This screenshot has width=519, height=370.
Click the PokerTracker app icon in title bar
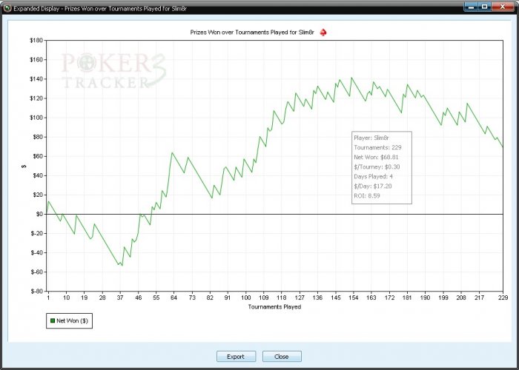click(x=7, y=8)
